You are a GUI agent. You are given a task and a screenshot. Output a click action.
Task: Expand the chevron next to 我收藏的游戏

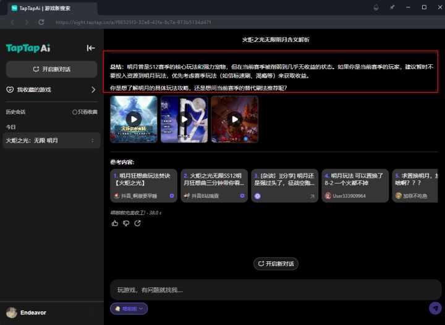[93, 90]
